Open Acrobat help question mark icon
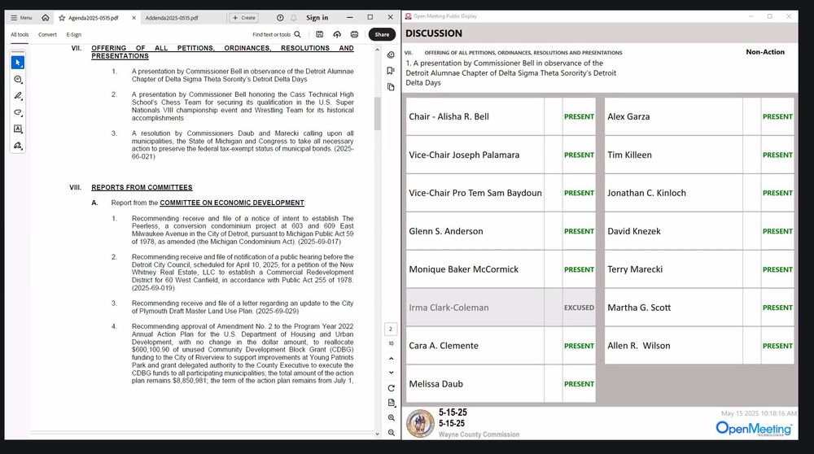This screenshot has height=454, width=814. [280, 18]
